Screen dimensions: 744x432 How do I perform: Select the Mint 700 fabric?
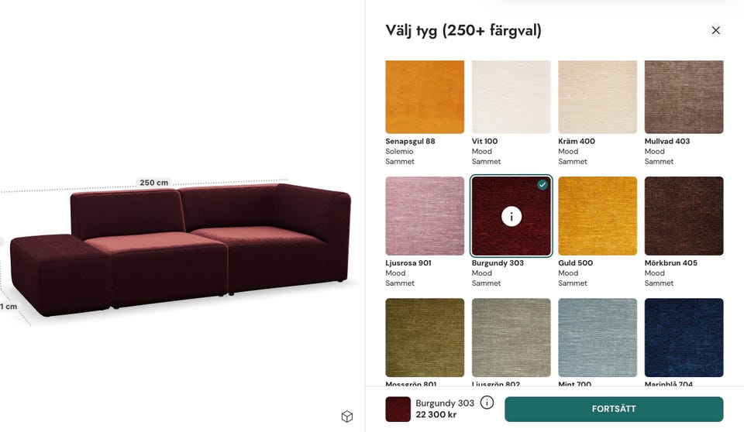click(x=598, y=338)
